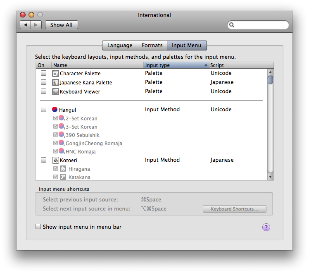This screenshot has width=309, height=273.
Task: Sort by the Name column header
Action: tap(97, 65)
